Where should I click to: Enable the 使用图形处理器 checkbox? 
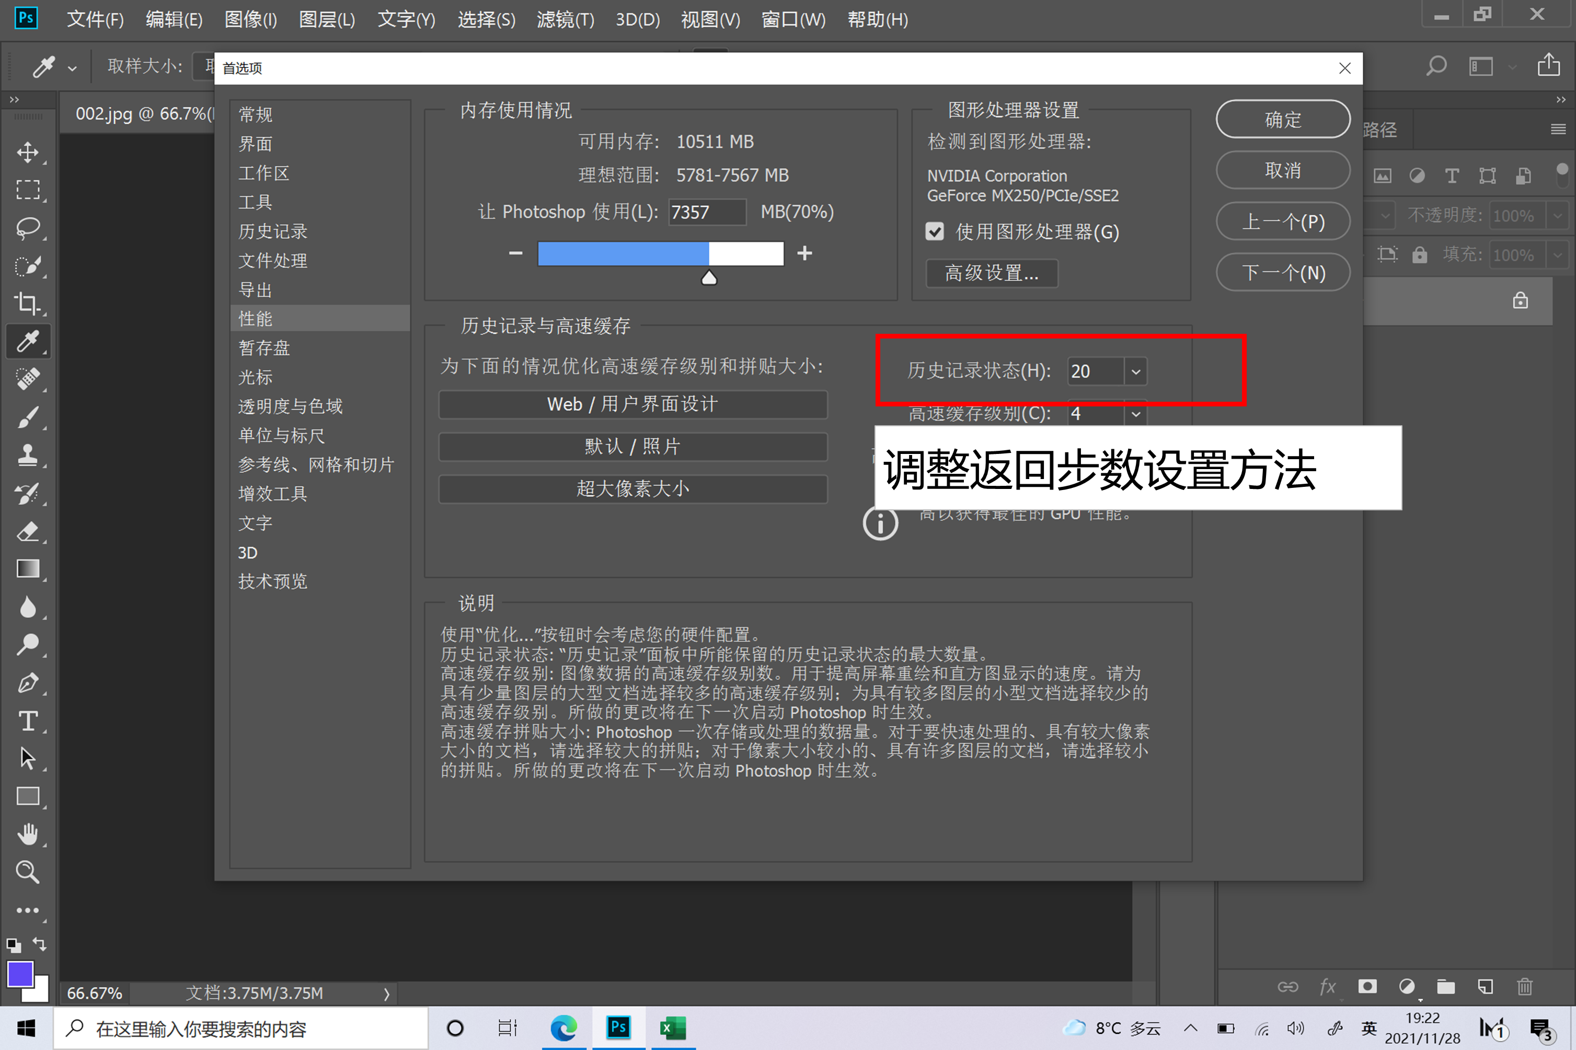[936, 232]
